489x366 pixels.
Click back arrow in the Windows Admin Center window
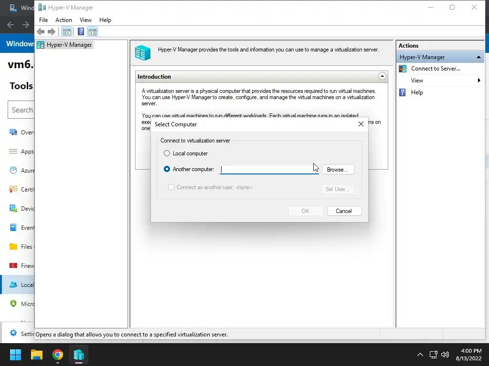(x=11, y=25)
